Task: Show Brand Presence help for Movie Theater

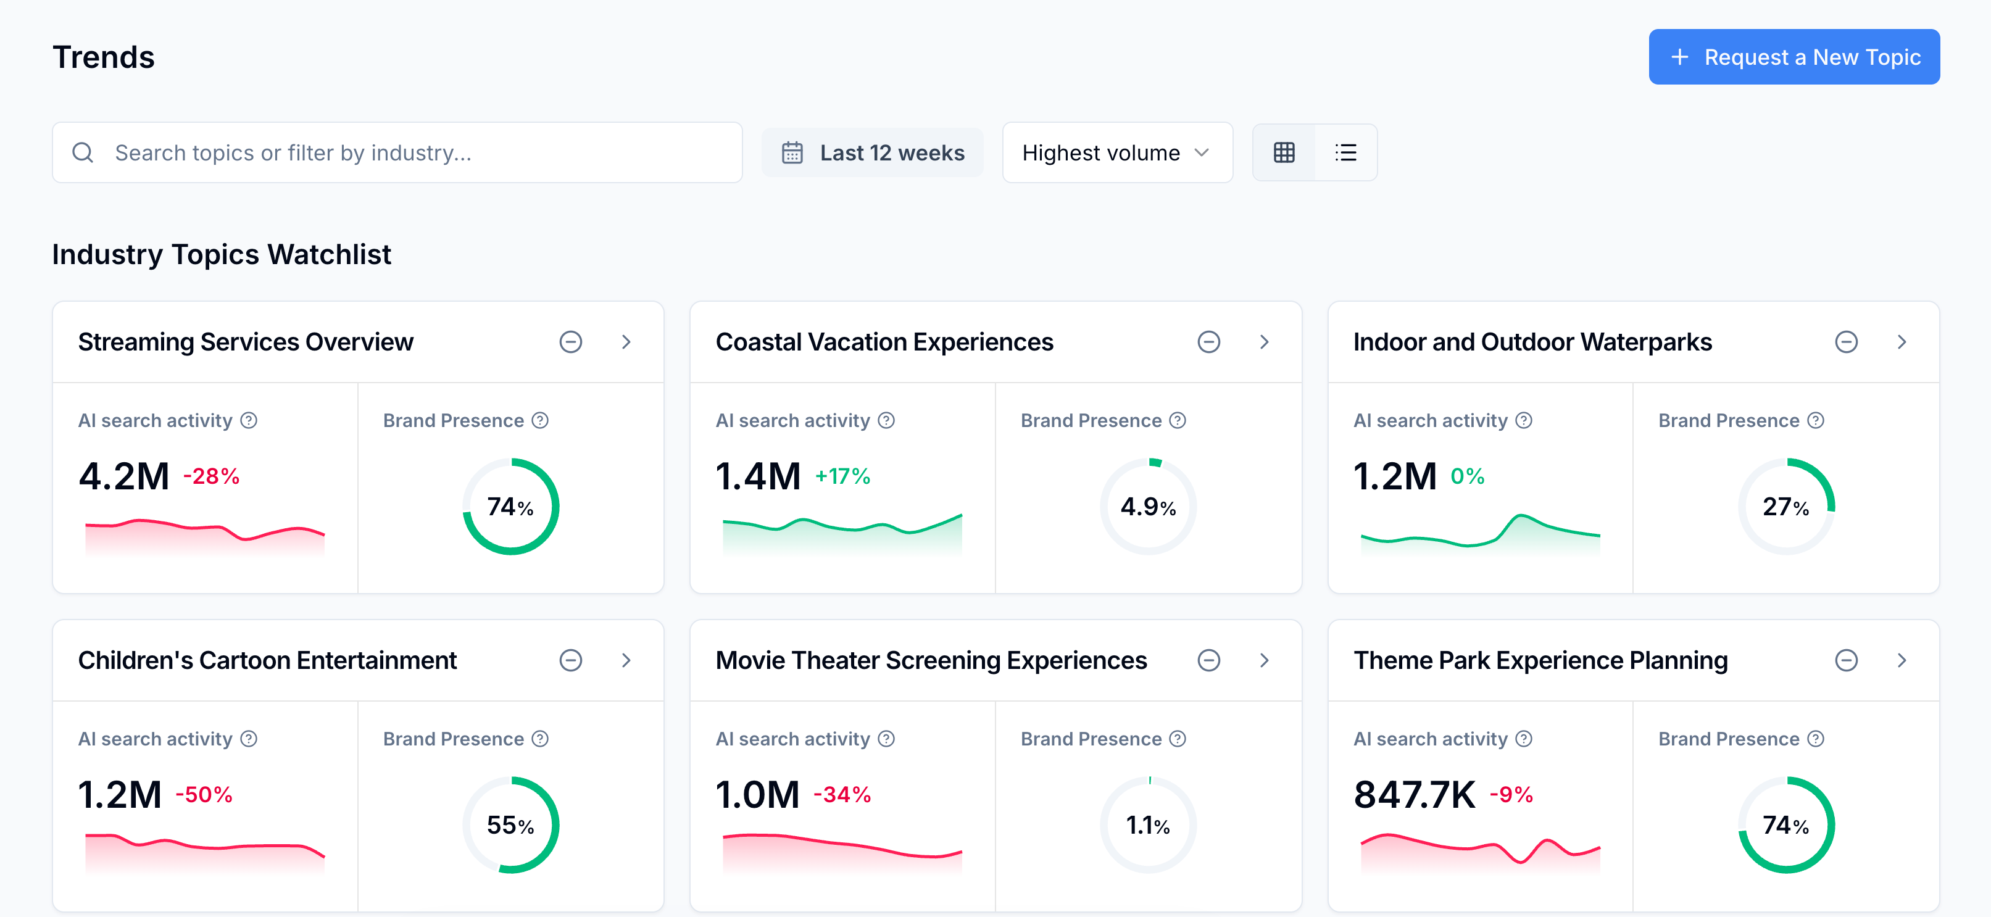Action: pyautogui.click(x=1178, y=739)
